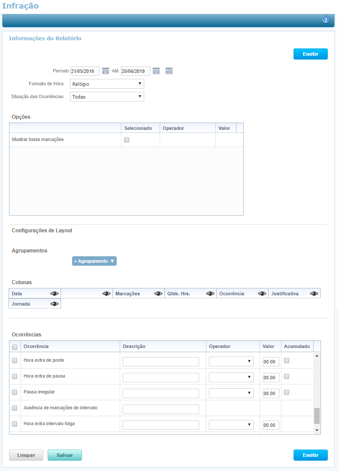
Task: Open the Situação das Ocorrências dropdown
Action: pos(107,97)
